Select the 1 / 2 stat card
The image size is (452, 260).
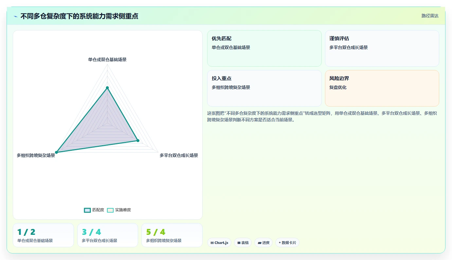[43, 235]
